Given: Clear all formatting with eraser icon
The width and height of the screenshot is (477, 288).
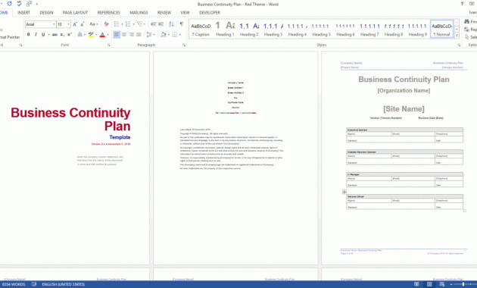Looking at the screenshot, I should [106, 24].
